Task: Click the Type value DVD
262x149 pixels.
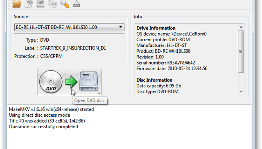Action: [45, 40]
